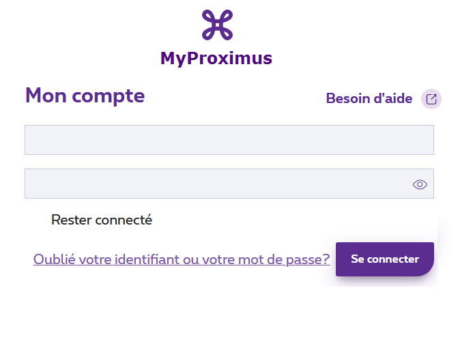Show password with the eye icon

tap(420, 184)
